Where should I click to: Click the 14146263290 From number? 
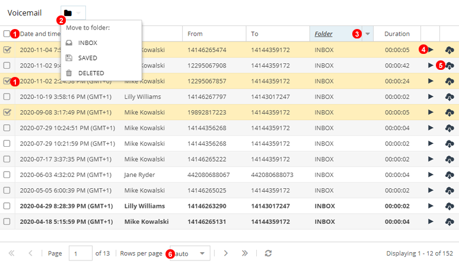[207, 206]
